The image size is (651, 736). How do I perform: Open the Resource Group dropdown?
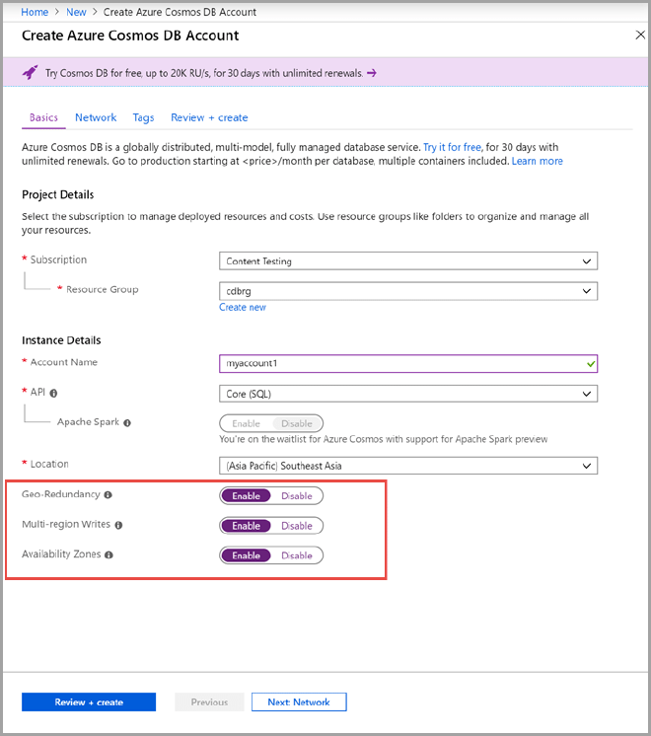[408, 291]
